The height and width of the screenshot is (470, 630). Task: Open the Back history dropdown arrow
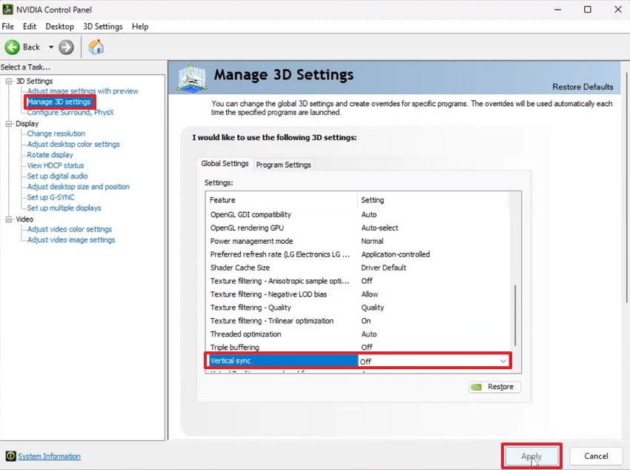click(51, 47)
